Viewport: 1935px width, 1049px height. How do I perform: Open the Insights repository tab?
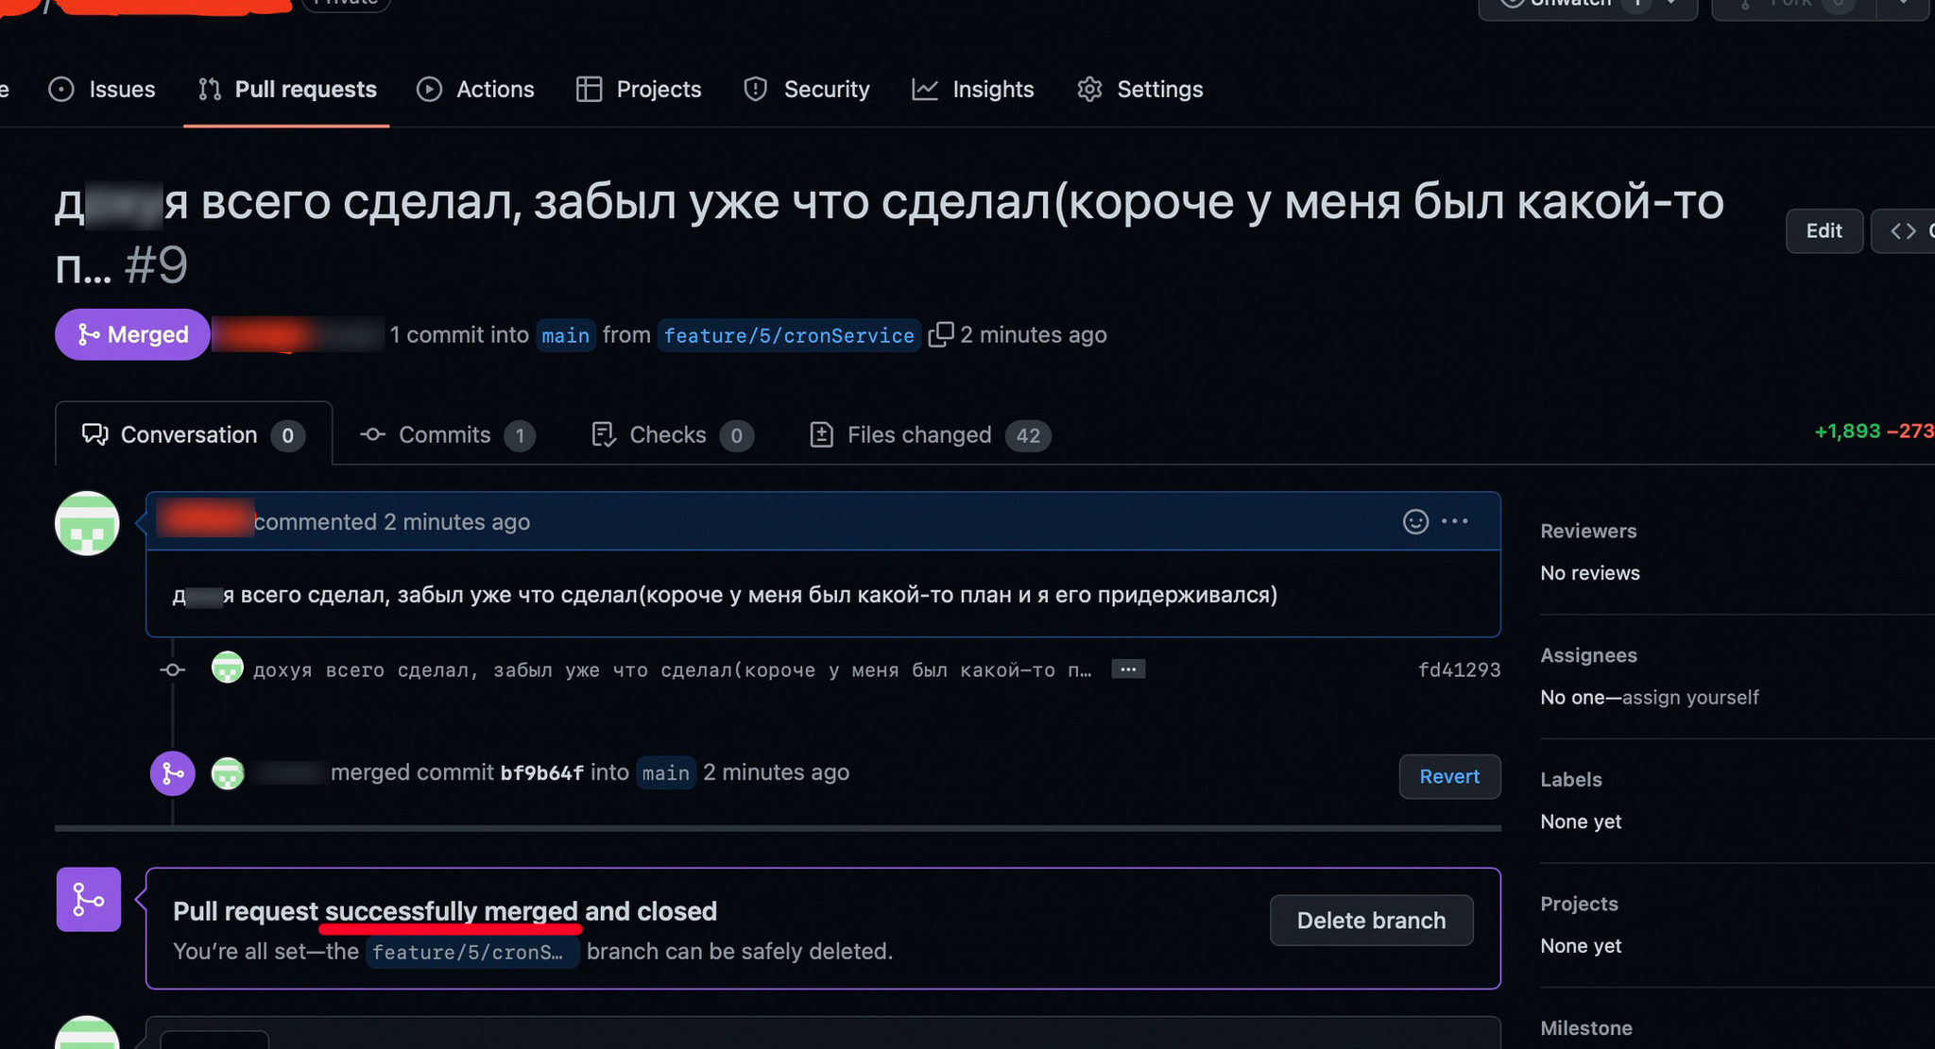(x=973, y=90)
